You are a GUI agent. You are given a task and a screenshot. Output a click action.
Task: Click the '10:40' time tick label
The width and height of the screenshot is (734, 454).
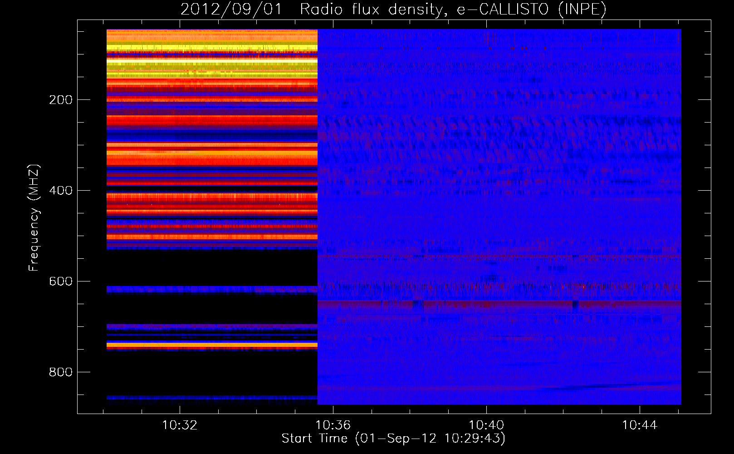tap(486, 425)
